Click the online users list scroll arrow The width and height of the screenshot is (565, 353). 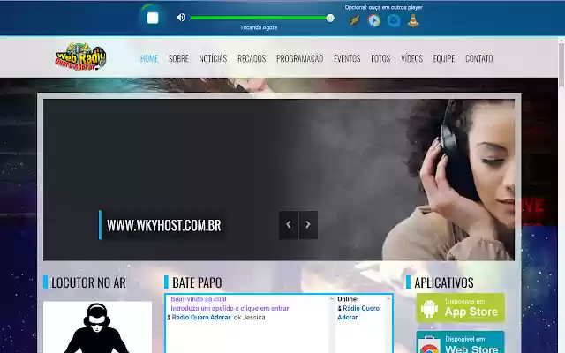click(x=388, y=299)
